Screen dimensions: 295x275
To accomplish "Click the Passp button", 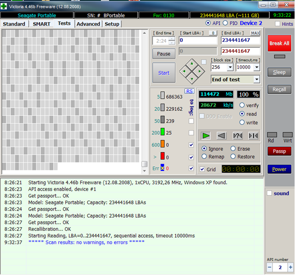I will (279, 151).
